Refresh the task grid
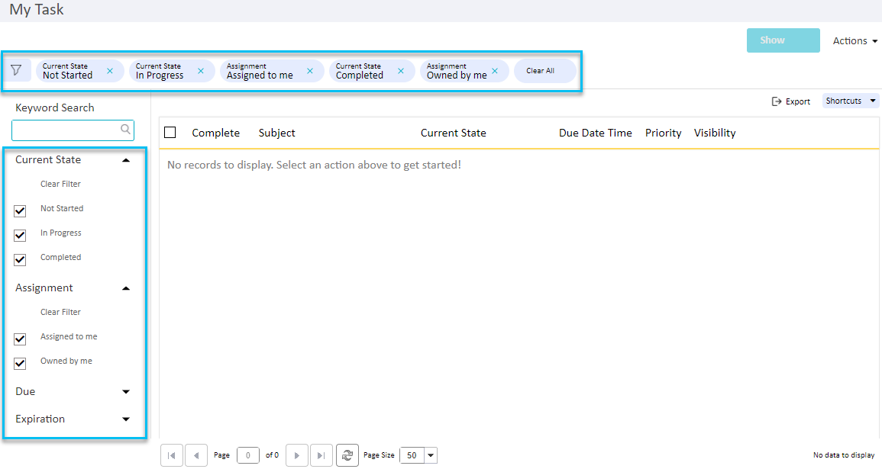The height and width of the screenshot is (469, 882). coord(347,455)
